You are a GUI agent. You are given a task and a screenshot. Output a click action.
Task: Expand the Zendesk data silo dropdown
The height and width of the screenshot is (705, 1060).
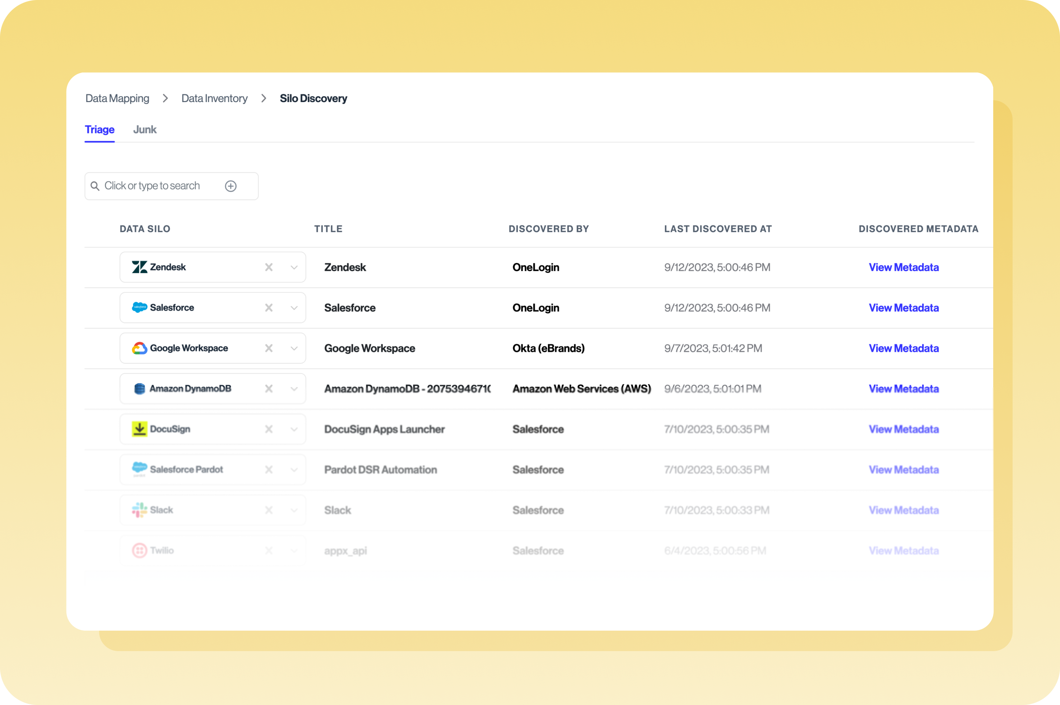[294, 268]
